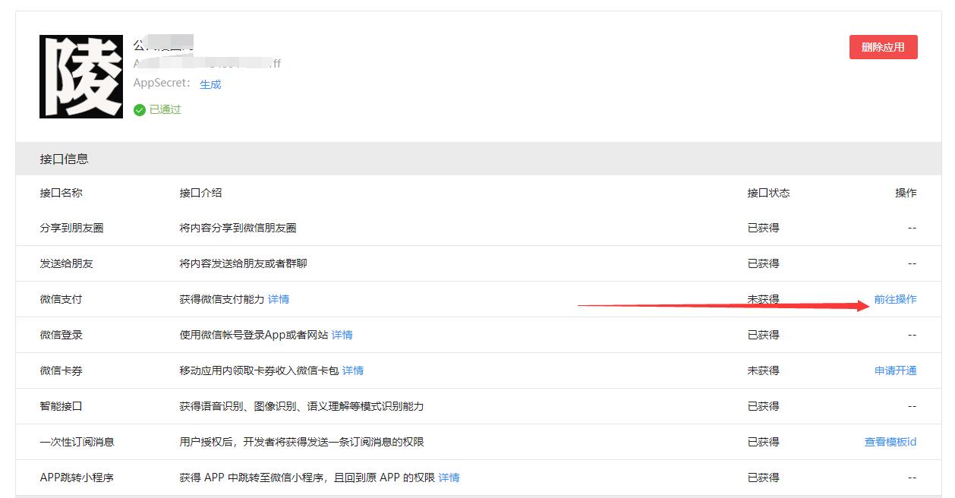
Task: Click the 接口介绍 column header
Action: click(201, 193)
